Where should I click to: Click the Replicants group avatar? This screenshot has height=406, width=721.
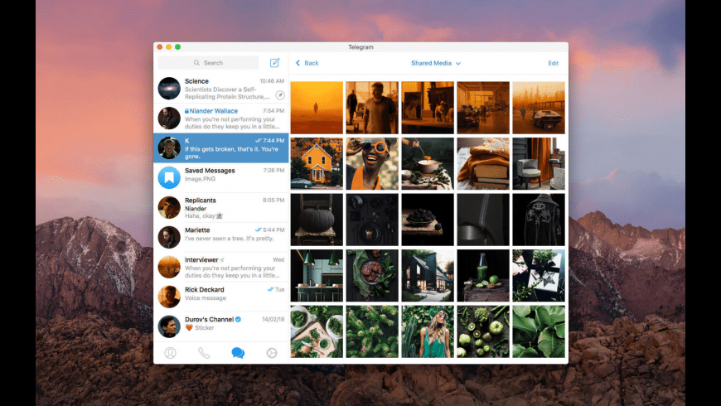click(169, 207)
